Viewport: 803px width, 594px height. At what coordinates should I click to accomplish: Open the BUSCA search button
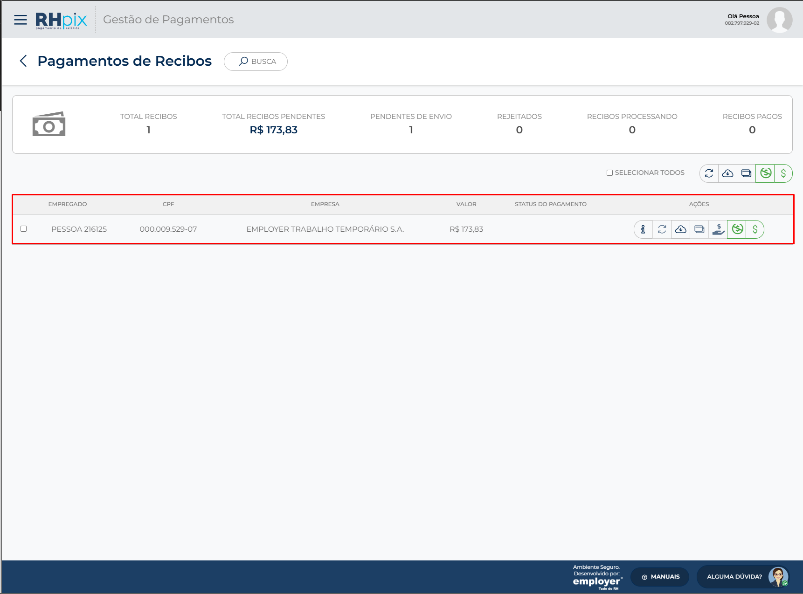point(256,62)
